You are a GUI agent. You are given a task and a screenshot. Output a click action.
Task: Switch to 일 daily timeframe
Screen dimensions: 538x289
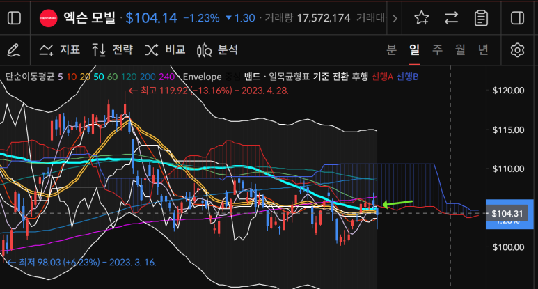pyautogui.click(x=415, y=49)
